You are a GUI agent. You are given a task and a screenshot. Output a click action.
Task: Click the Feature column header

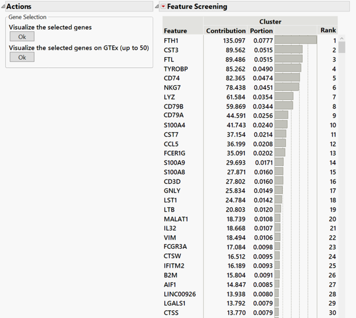coord(176,31)
